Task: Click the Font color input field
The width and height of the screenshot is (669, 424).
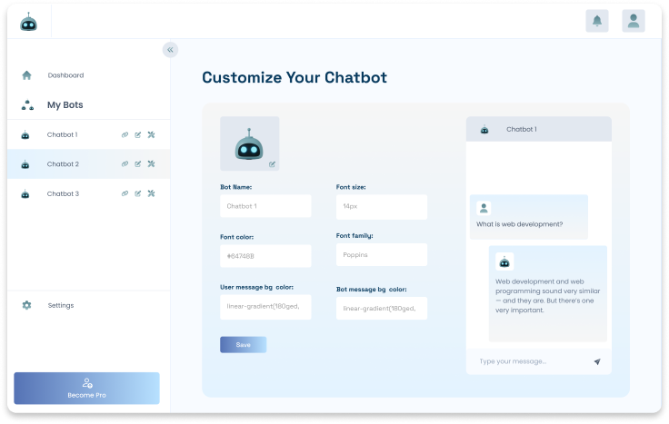Action: (x=265, y=256)
